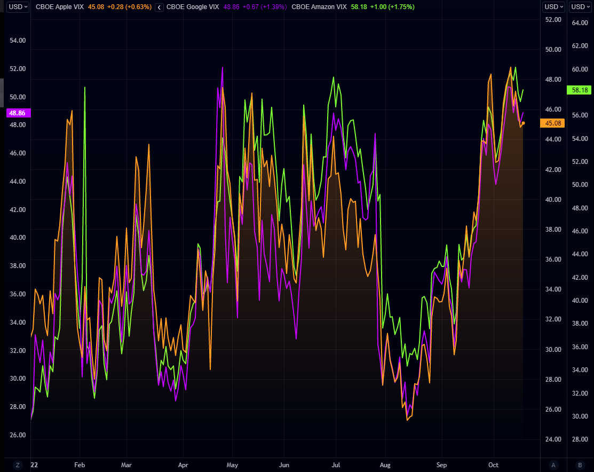Collapse the legend with the left chevron button
This screenshot has width=594, height=472.
[159, 7]
